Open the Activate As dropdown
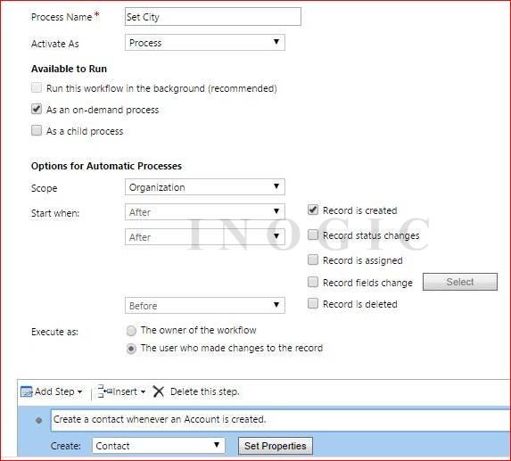Screen dimensions: 511x461 (x=205, y=43)
